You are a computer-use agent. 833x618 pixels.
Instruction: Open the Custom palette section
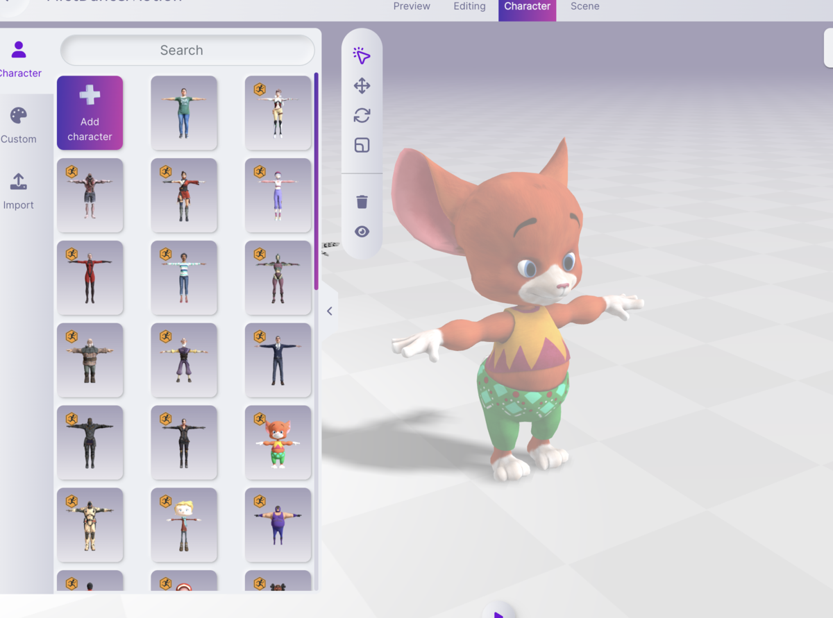pyautogui.click(x=19, y=126)
